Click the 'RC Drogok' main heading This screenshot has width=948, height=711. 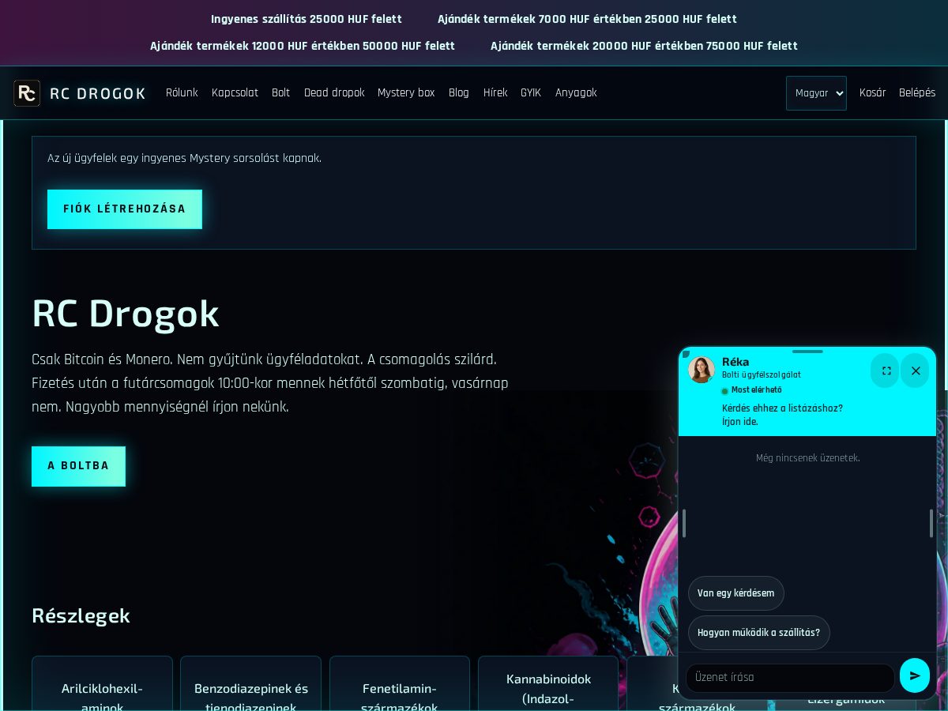126,314
